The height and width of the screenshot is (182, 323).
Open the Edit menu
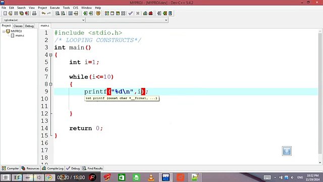(x=12, y=8)
